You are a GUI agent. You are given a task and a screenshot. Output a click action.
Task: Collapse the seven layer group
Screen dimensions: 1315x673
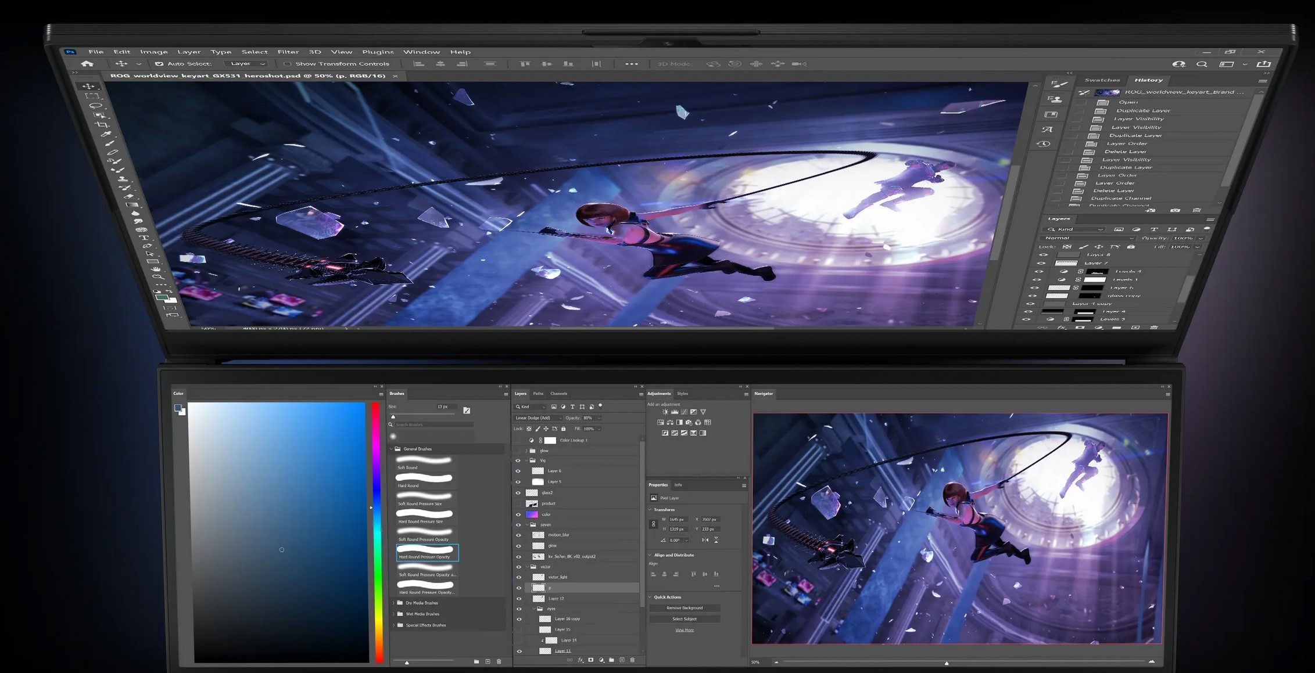tap(527, 524)
